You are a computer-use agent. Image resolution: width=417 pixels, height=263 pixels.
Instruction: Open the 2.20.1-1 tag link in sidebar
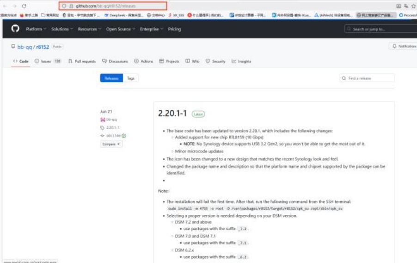coord(113,128)
